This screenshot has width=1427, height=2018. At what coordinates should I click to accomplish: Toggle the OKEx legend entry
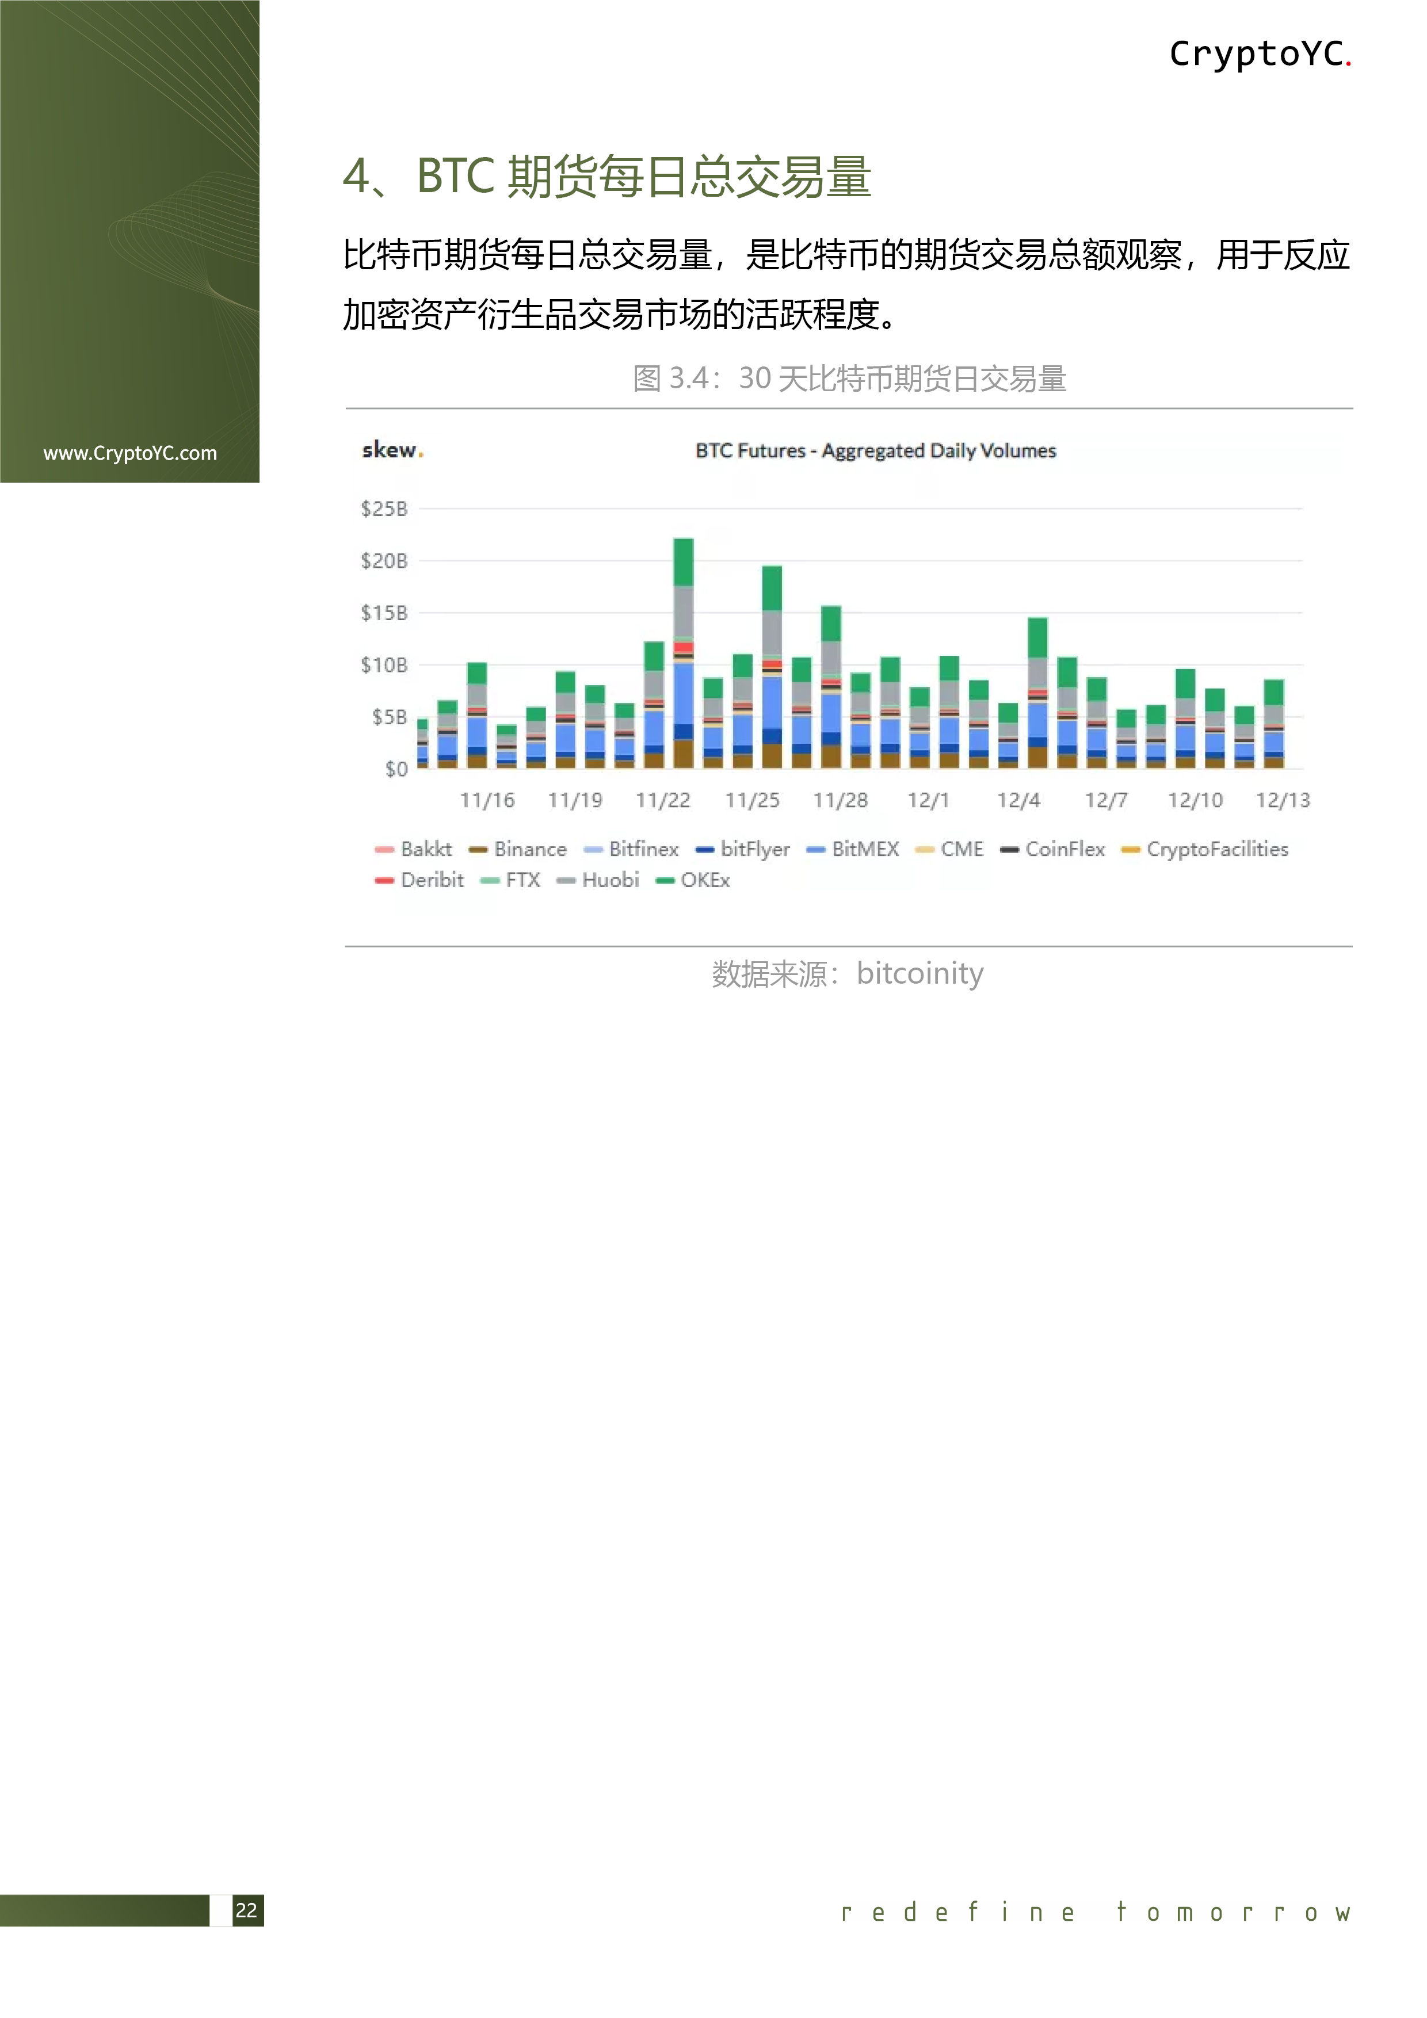pyautogui.click(x=693, y=880)
